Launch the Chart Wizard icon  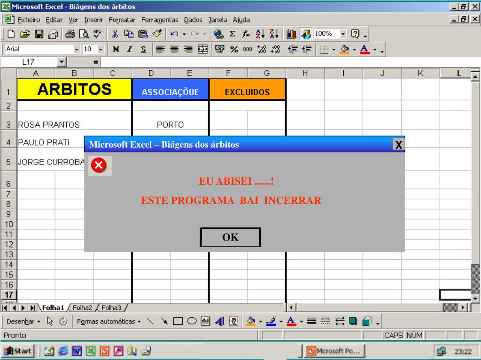[x=291, y=34]
